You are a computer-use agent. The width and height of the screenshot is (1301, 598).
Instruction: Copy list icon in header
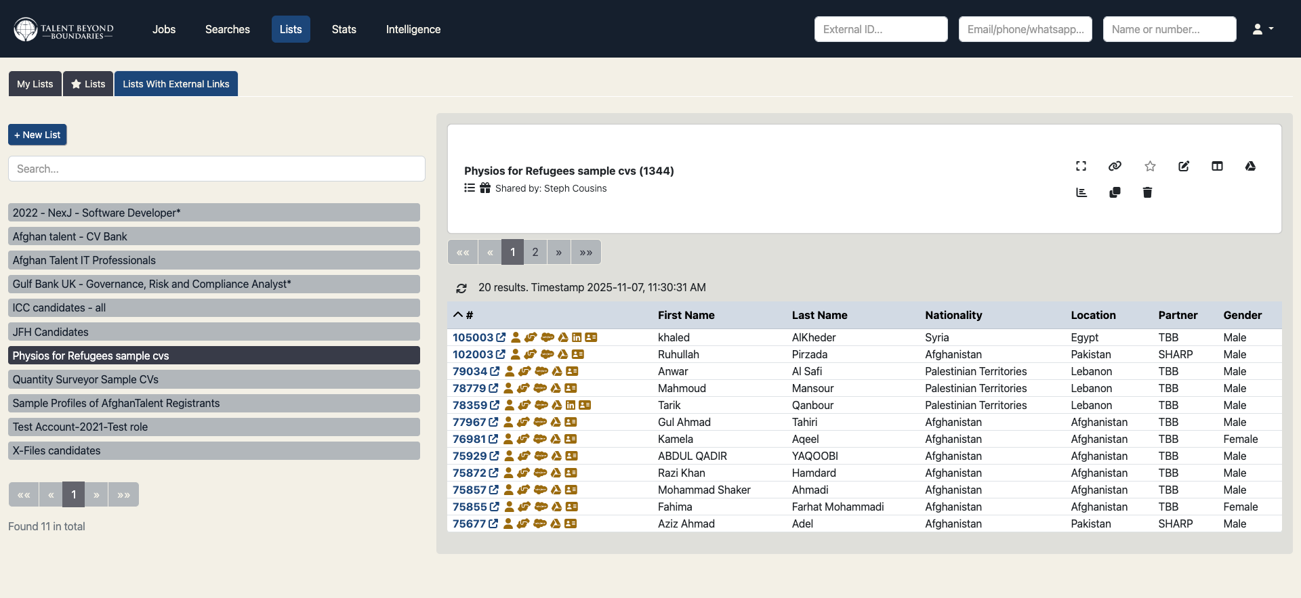pos(1115,192)
